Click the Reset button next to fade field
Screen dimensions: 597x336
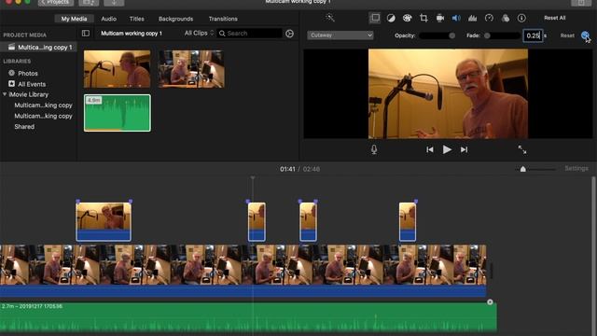[567, 35]
